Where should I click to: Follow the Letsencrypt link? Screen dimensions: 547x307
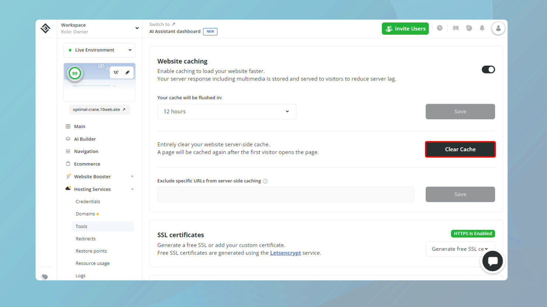click(x=285, y=253)
